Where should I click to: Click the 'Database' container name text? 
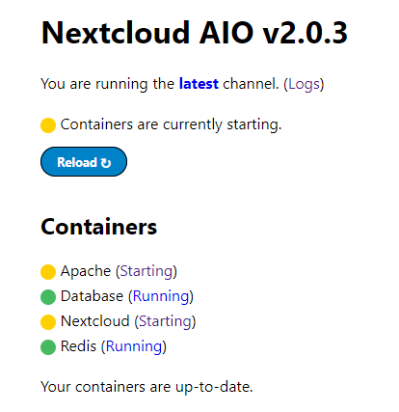pyautogui.click(x=92, y=296)
